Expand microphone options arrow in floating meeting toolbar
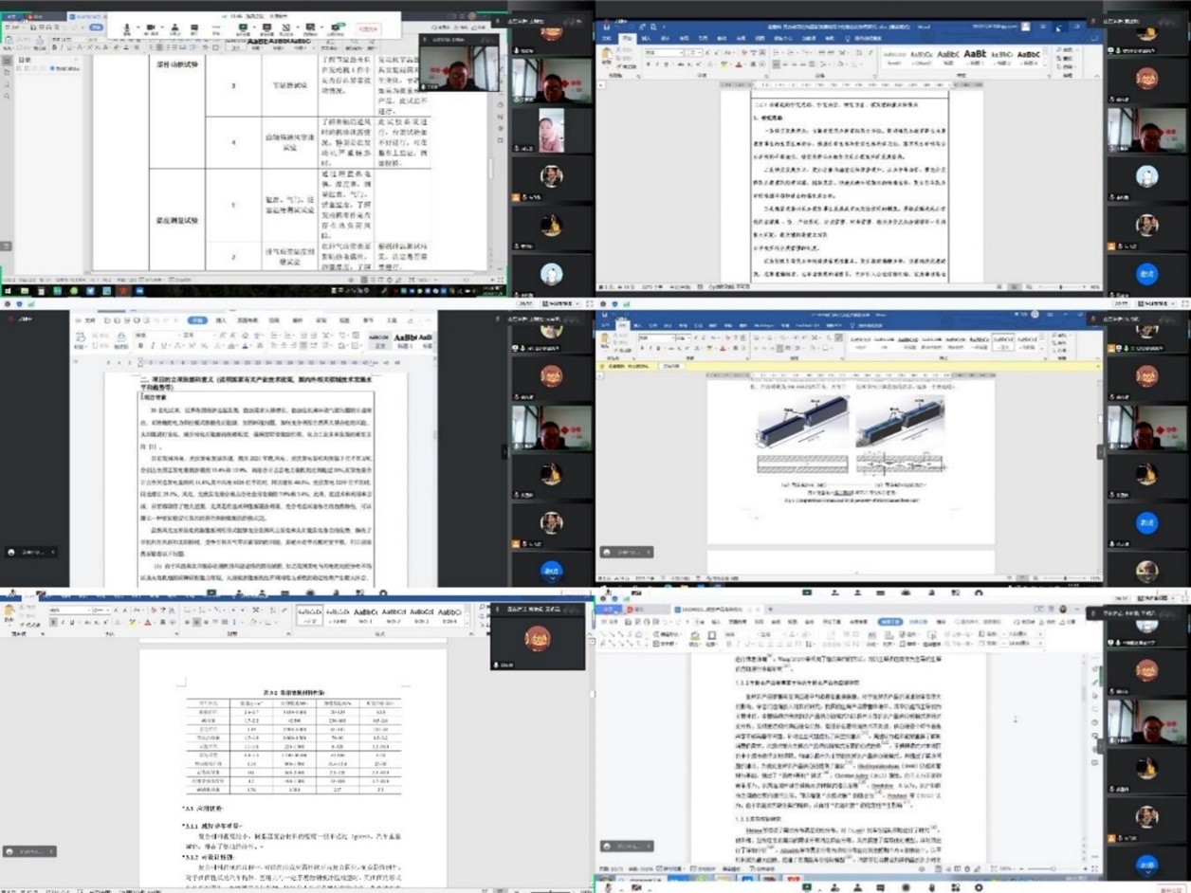Screen dimensions: 1191x893 point(137,28)
